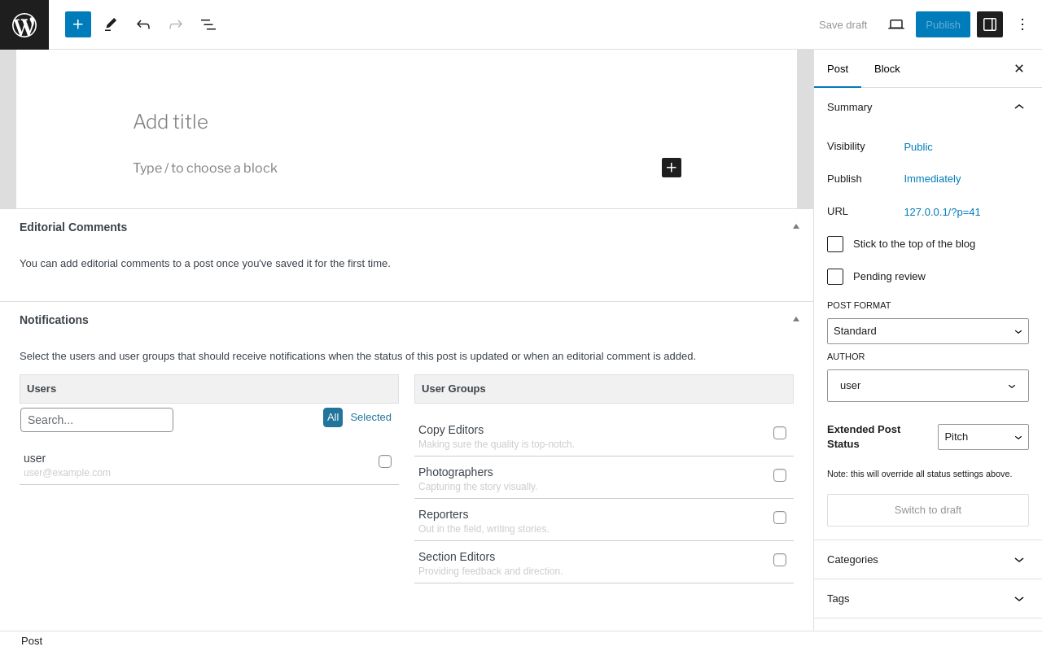Expand the Tags panel
This screenshot has height=651, width=1042.
(928, 599)
